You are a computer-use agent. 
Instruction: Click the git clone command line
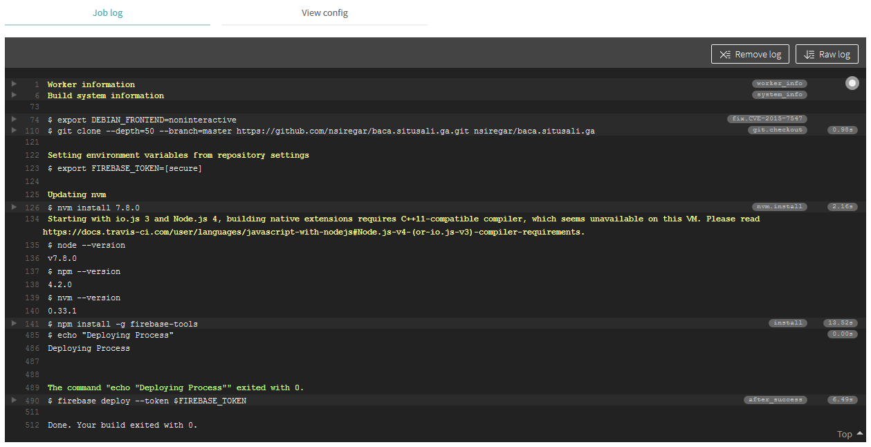click(x=321, y=131)
